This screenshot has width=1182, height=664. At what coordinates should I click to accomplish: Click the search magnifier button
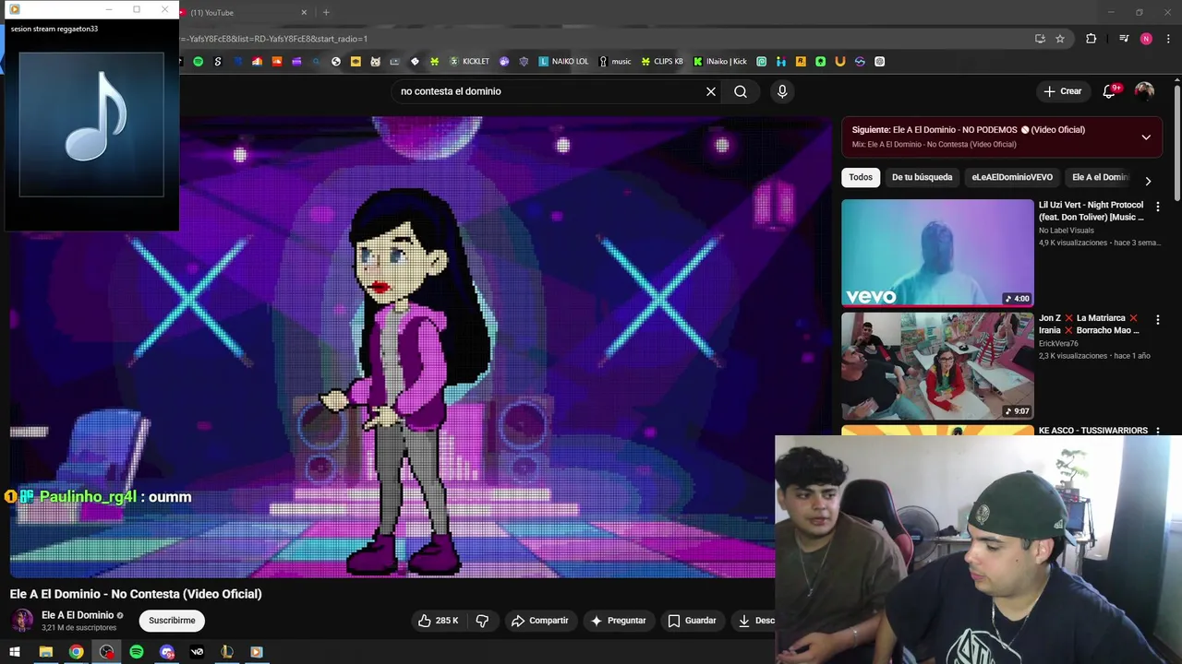741,91
